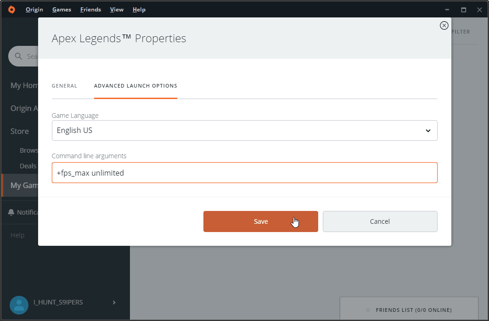Open the View menu
Image resolution: width=489 pixels, height=321 pixels.
pyautogui.click(x=117, y=10)
